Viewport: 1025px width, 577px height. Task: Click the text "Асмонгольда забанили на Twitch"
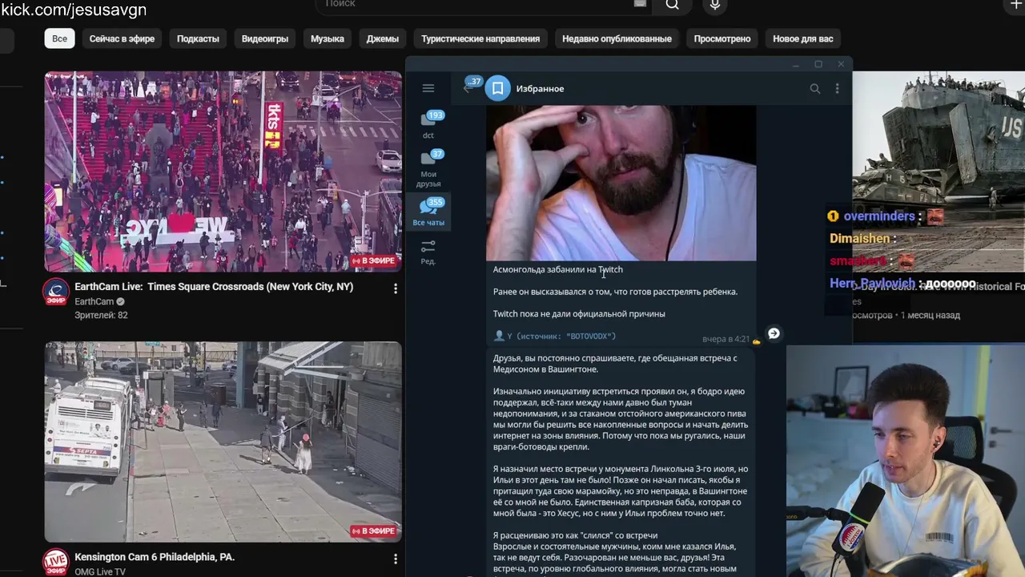558,270
